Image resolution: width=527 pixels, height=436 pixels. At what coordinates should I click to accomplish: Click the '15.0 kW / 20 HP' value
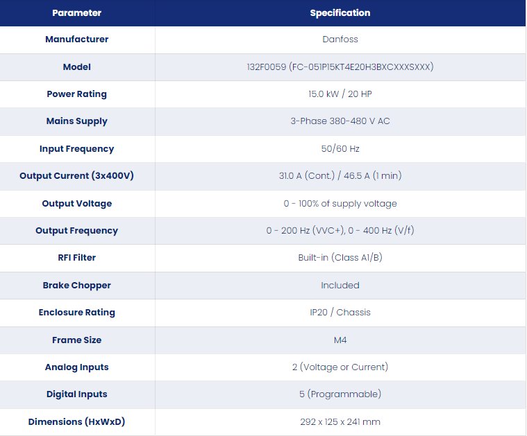pos(340,94)
